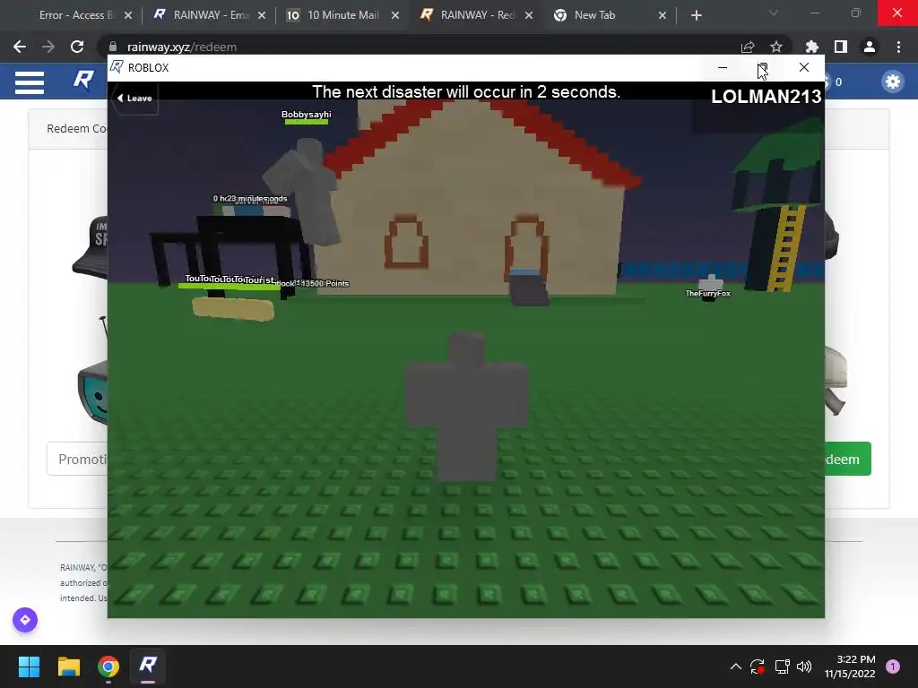The height and width of the screenshot is (688, 918).
Task: Open notification badge in taskbar
Action: (893, 666)
